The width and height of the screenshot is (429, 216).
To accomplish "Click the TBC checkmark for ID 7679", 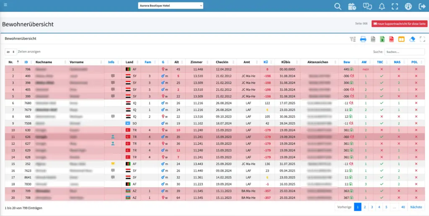I will tap(381, 110).
